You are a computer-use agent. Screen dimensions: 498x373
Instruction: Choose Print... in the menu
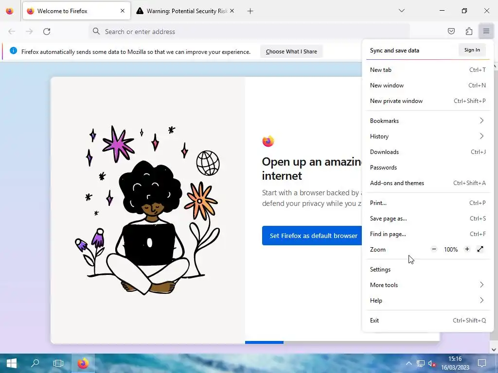click(428, 203)
